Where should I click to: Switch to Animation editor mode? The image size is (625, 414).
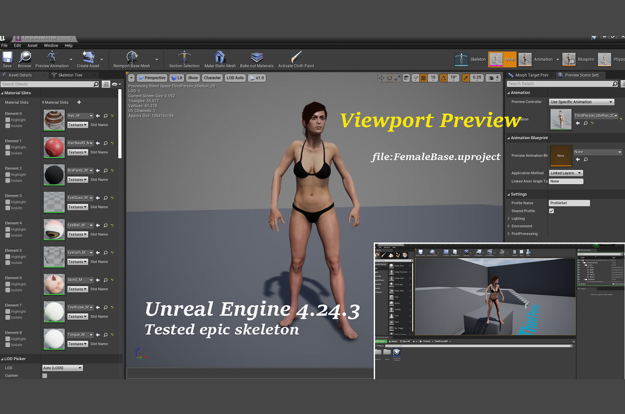(x=536, y=59)
